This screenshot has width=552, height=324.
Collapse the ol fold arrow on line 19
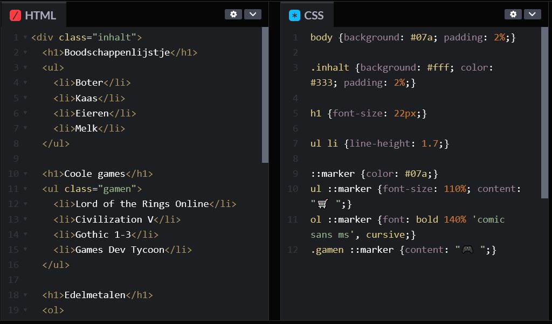[25, 309]
